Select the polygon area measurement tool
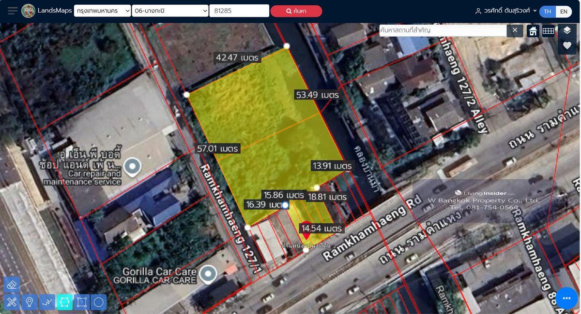This screenshot has height=314, width=581. pyautogui.click(x=64, y=302)
